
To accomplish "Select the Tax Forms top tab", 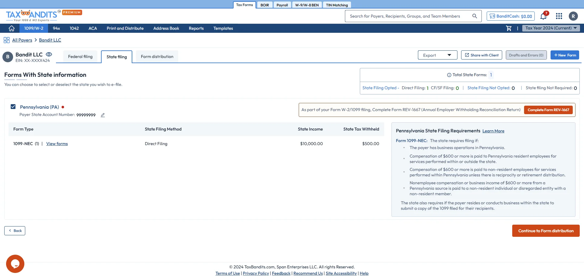I will (245, 5).
